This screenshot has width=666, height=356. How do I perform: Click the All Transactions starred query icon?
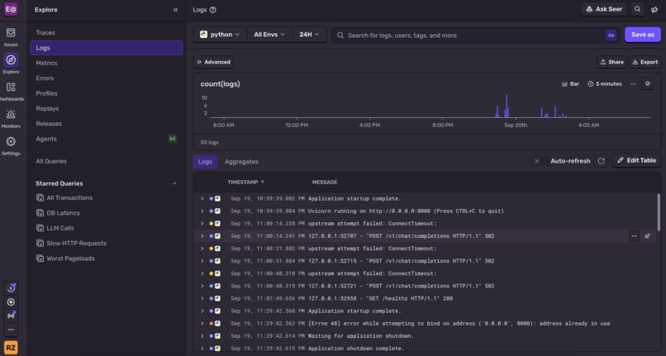[40, 197]
